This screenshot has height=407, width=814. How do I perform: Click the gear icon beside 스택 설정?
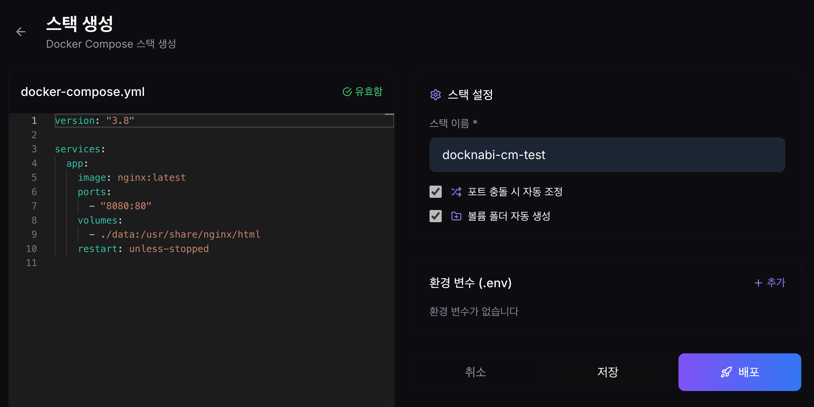click(x=436, y=95)
